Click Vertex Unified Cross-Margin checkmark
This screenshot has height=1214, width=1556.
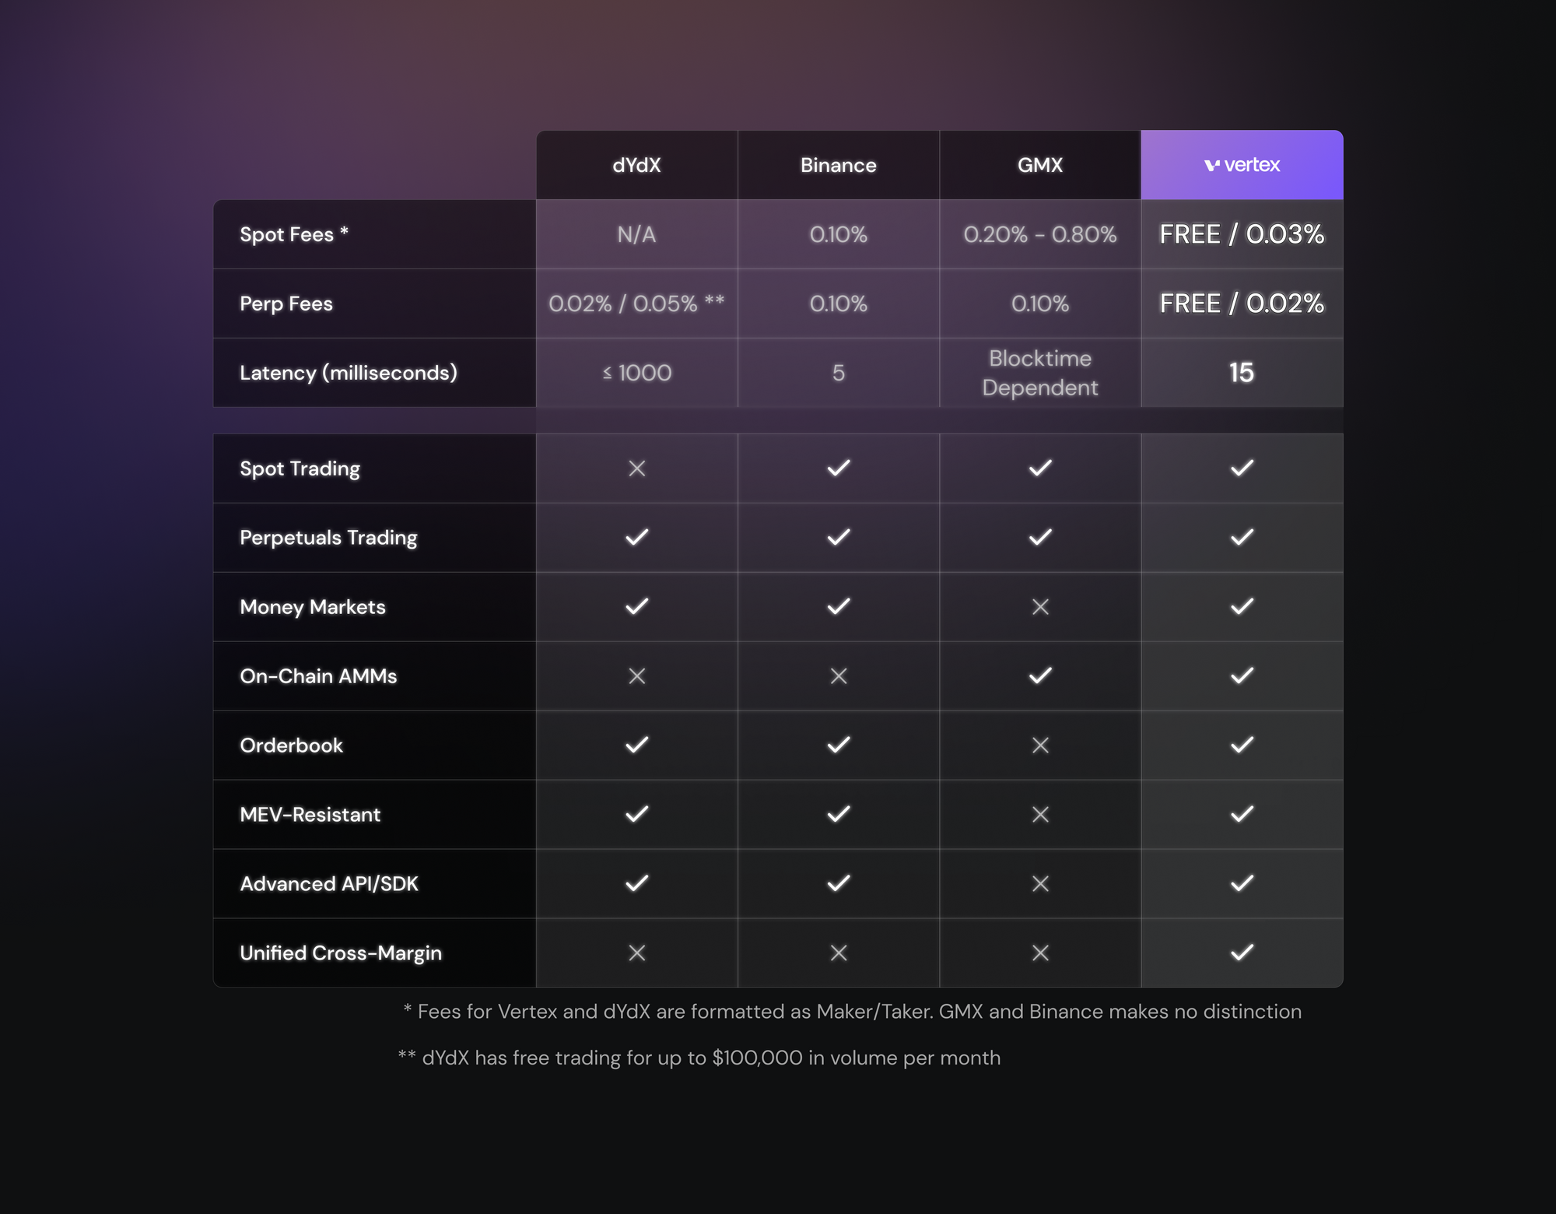[1242, 953]
